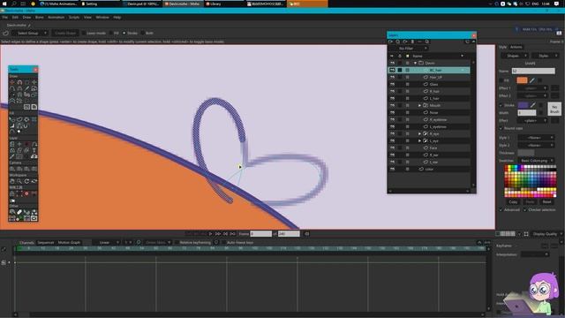Select the Pan Workspace hand tool

(x=11, y=181)
